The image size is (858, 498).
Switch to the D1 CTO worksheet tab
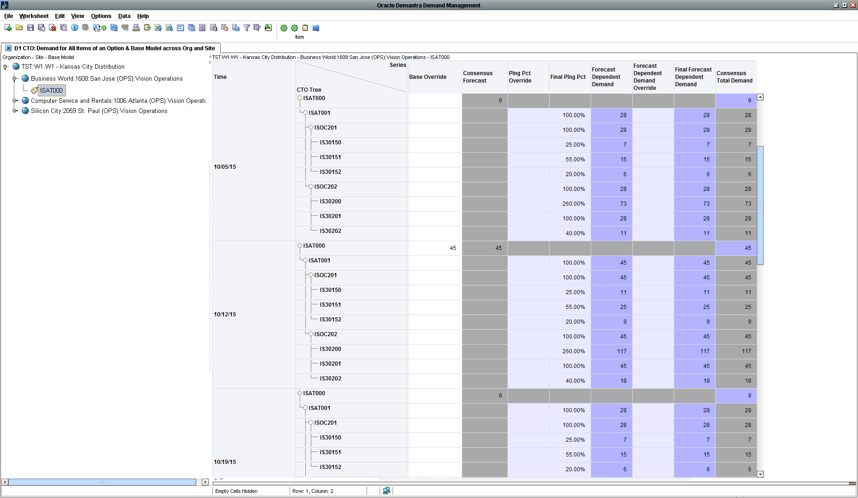(111, 48)
